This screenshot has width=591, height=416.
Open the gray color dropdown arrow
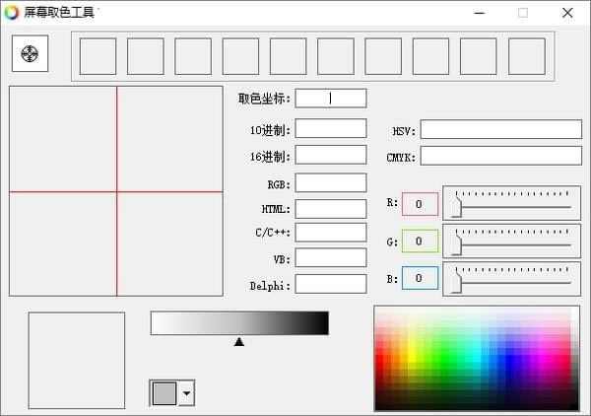click(x=186, y=393)
